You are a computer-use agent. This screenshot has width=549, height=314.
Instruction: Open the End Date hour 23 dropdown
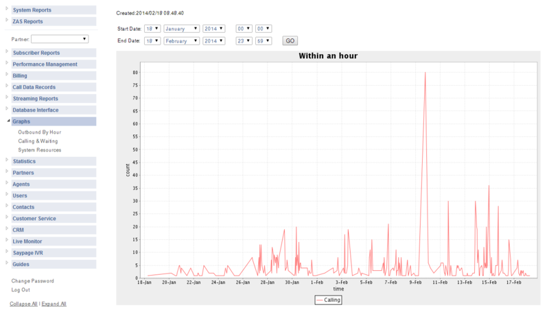(x=244, y=41)
